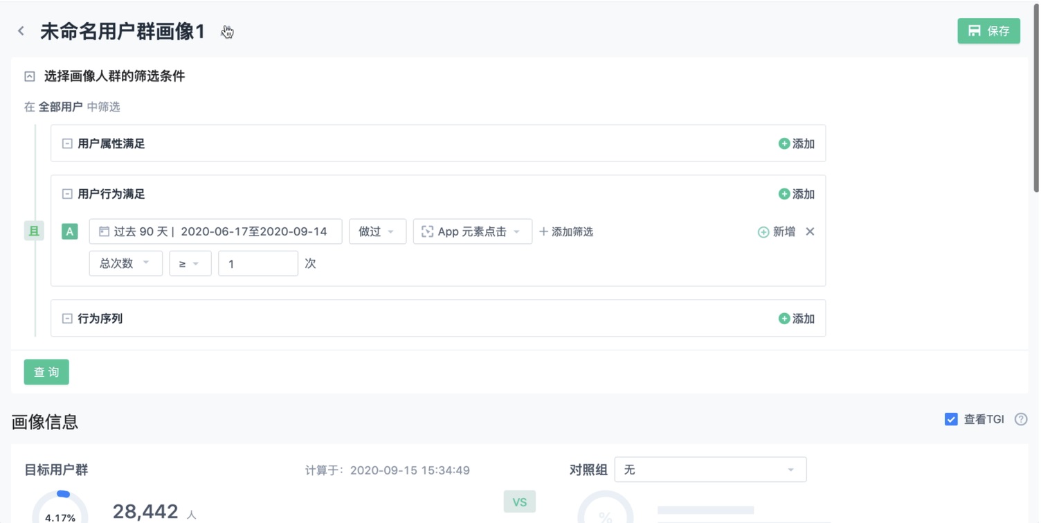Image resolution: width=1041 pixels, height=523 pixels.
Task: Click the 新增 plus icon in condition row A
Action: pos(764,231)
